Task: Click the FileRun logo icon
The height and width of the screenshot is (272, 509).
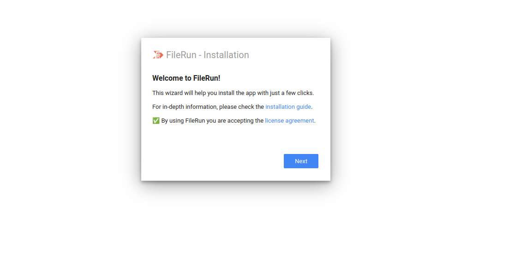Action: [x=158, y=55]
